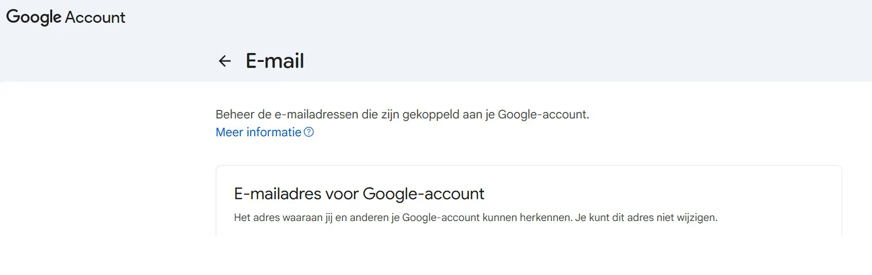Viewport: 872px width, 275px height.
Task: Click the Google logo in the header
Action: pos(33,17)
